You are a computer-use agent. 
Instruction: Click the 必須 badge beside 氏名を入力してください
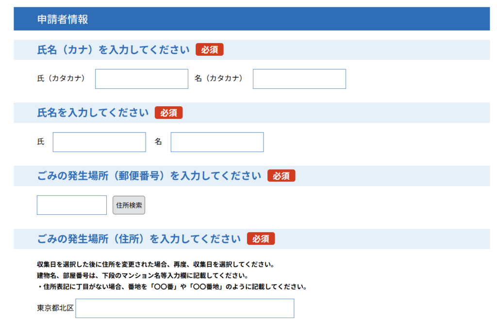pyautogui.click(x=168, y=113)
